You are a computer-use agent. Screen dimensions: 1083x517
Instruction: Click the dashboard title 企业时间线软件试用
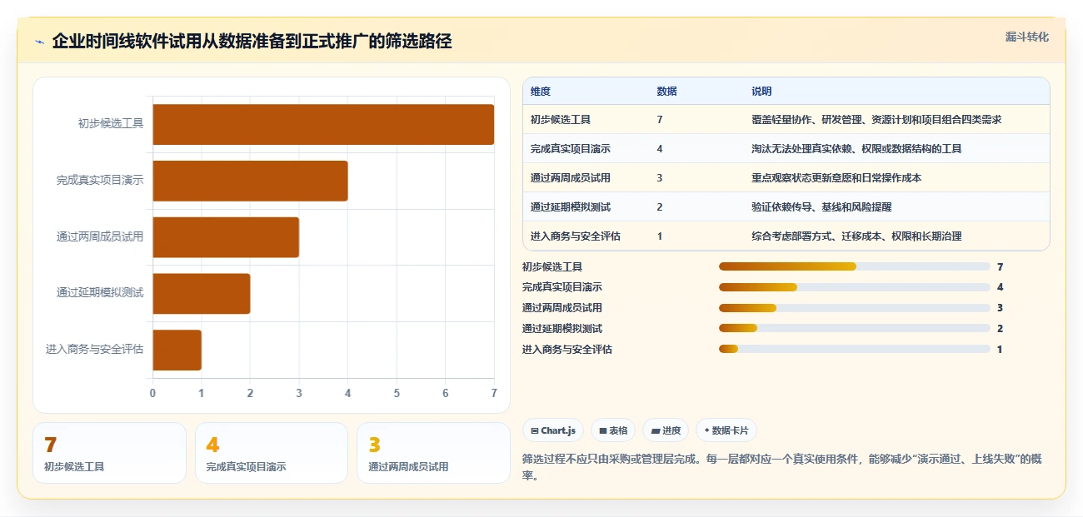[x=252, y=42]
